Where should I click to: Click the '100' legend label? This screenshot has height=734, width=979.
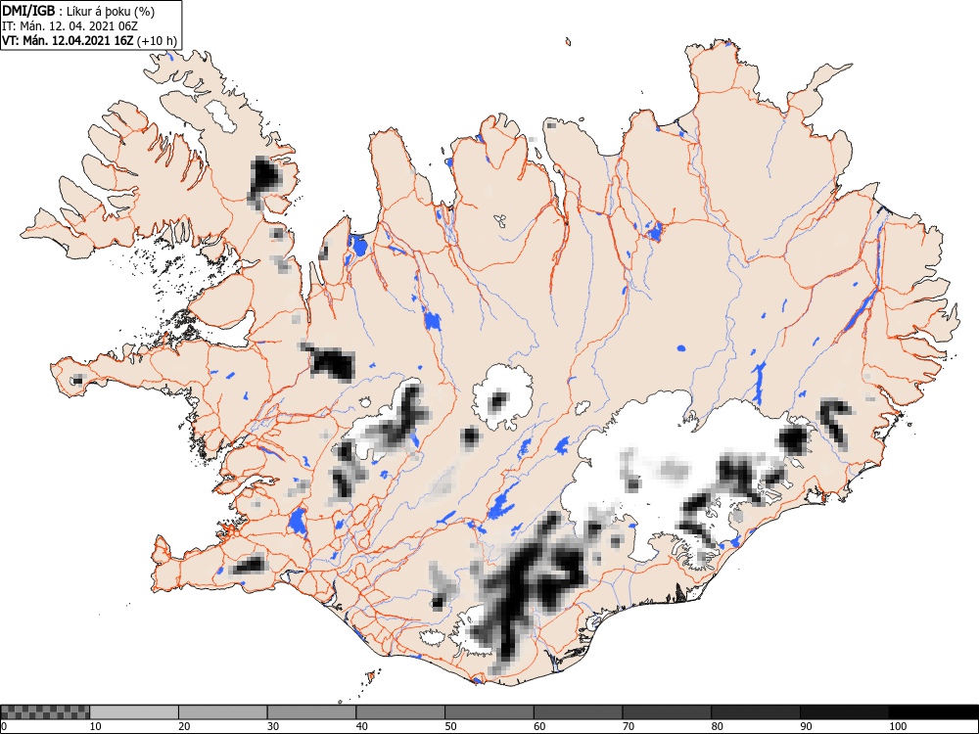897,726
